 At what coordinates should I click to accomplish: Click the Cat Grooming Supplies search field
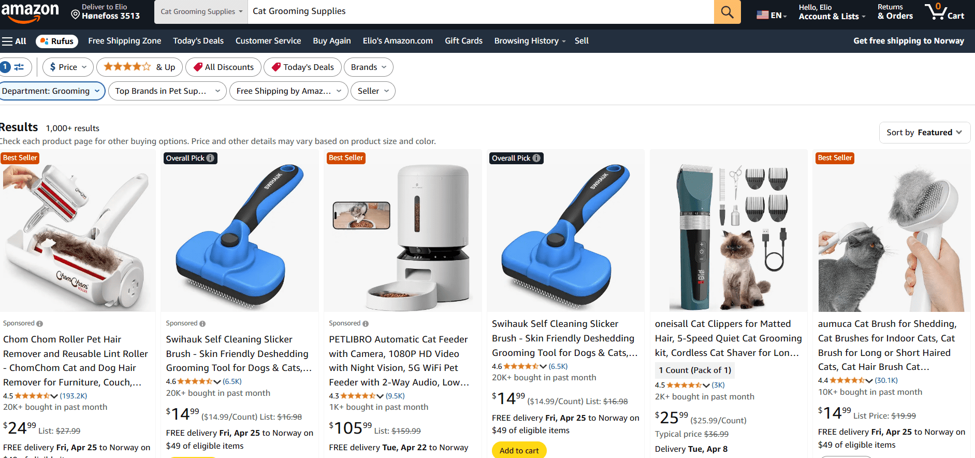pos(481,11)
